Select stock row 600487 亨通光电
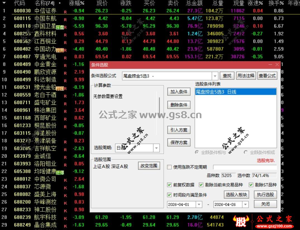This screenshot has width=300, height=230. (x=150, y=57)
